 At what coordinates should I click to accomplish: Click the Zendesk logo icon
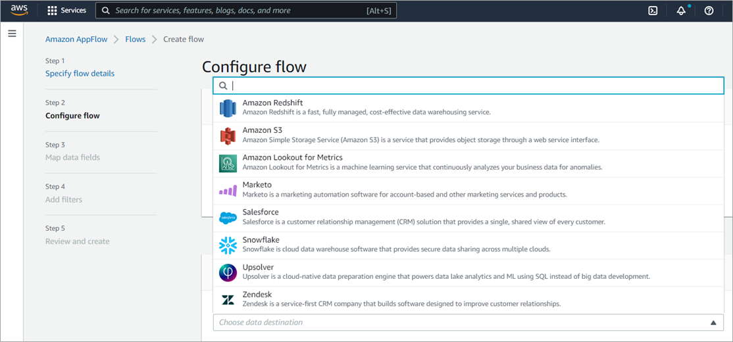coord(228,301)
